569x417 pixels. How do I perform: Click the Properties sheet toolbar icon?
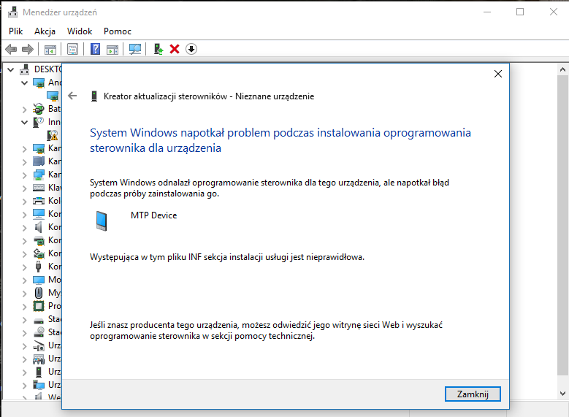point(72,49)
